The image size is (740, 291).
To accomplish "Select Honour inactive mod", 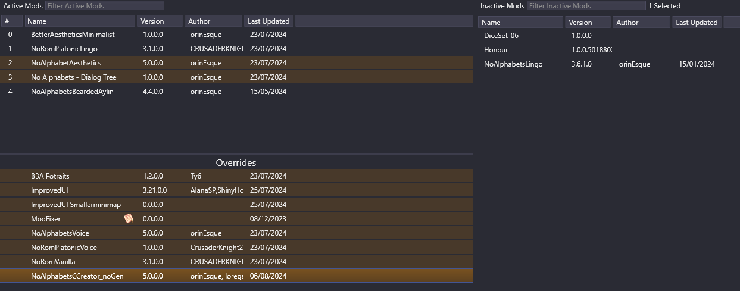I will [x=608, y=50].
